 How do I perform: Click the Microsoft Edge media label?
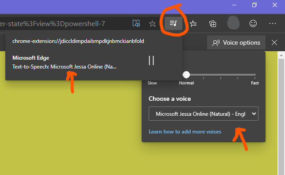click(31, 58)
